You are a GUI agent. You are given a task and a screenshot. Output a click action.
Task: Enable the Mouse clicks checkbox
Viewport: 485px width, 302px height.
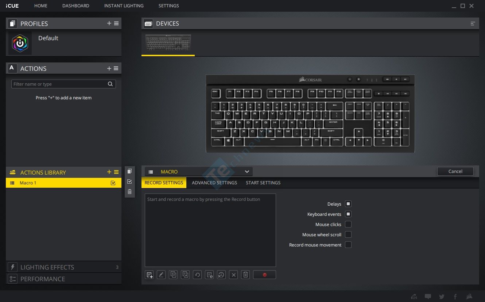click(x=348, y=224)
